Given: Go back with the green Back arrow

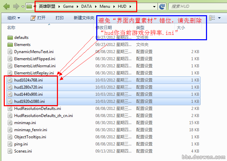Looking at the screenshot, I should click(x=6, y=6).
